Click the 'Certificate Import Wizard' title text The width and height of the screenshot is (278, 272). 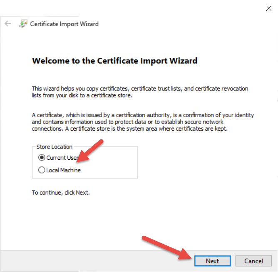tap(65, 24)
